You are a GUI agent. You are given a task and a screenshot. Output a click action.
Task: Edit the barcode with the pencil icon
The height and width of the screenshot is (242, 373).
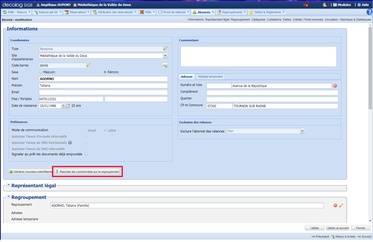[89, 65]
